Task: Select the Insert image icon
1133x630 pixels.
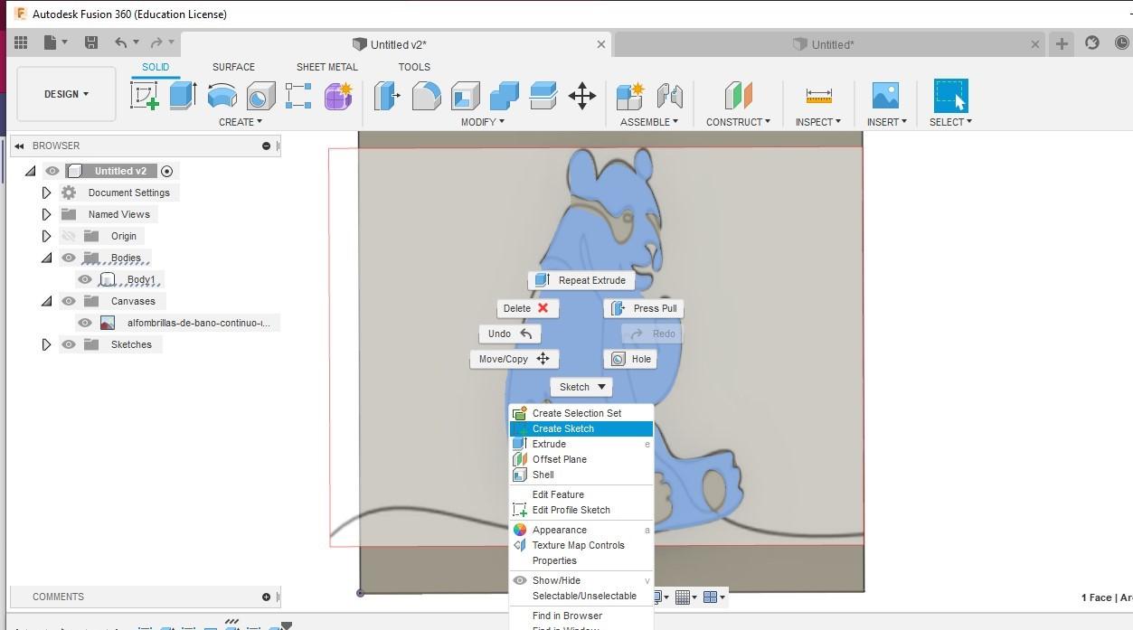Action: [885, 96]
